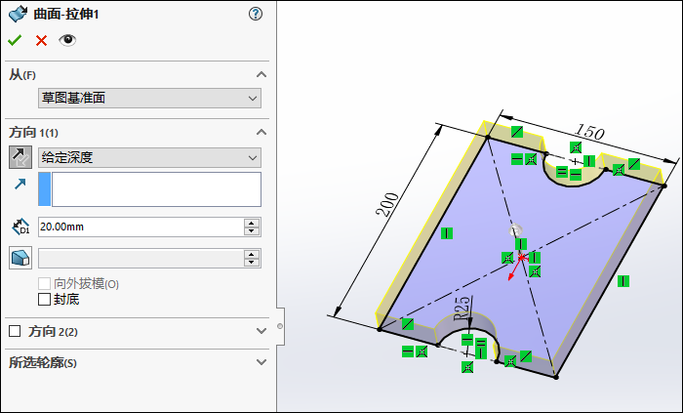
Task: Select the direction of extrusion selection box
Action: tap(149, 189)
